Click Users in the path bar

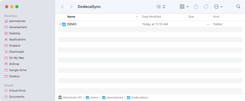pos(94,98)
